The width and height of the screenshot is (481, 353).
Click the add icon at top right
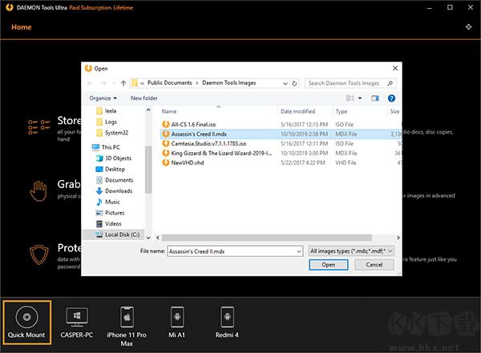point(468,27)
